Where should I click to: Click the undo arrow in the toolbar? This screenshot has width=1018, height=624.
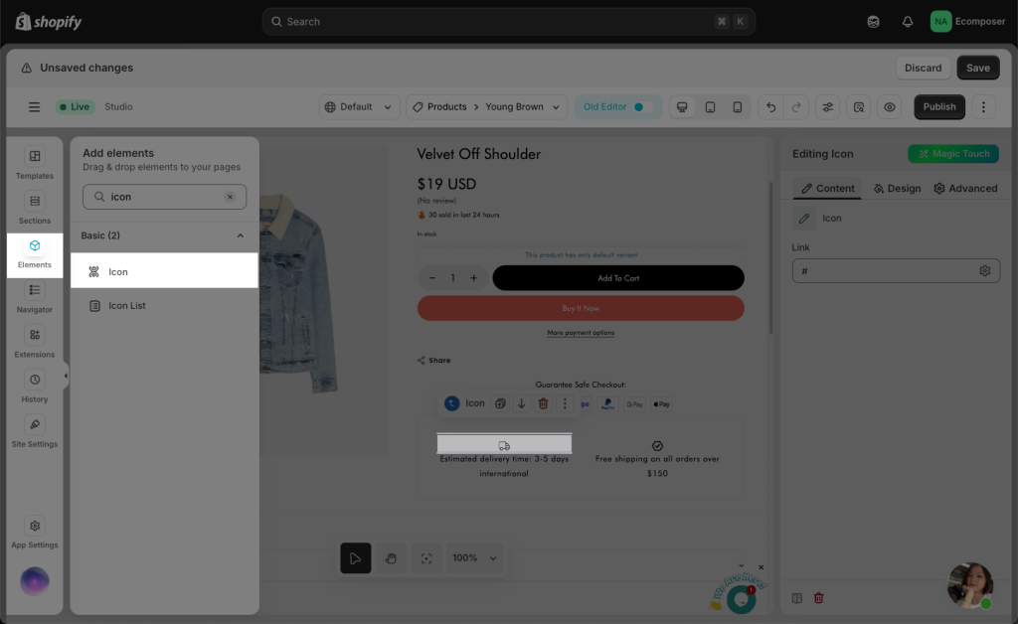pos(770,107)
